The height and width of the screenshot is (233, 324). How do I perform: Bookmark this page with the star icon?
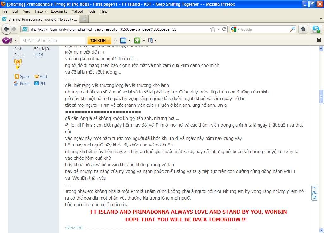point(213,29)
